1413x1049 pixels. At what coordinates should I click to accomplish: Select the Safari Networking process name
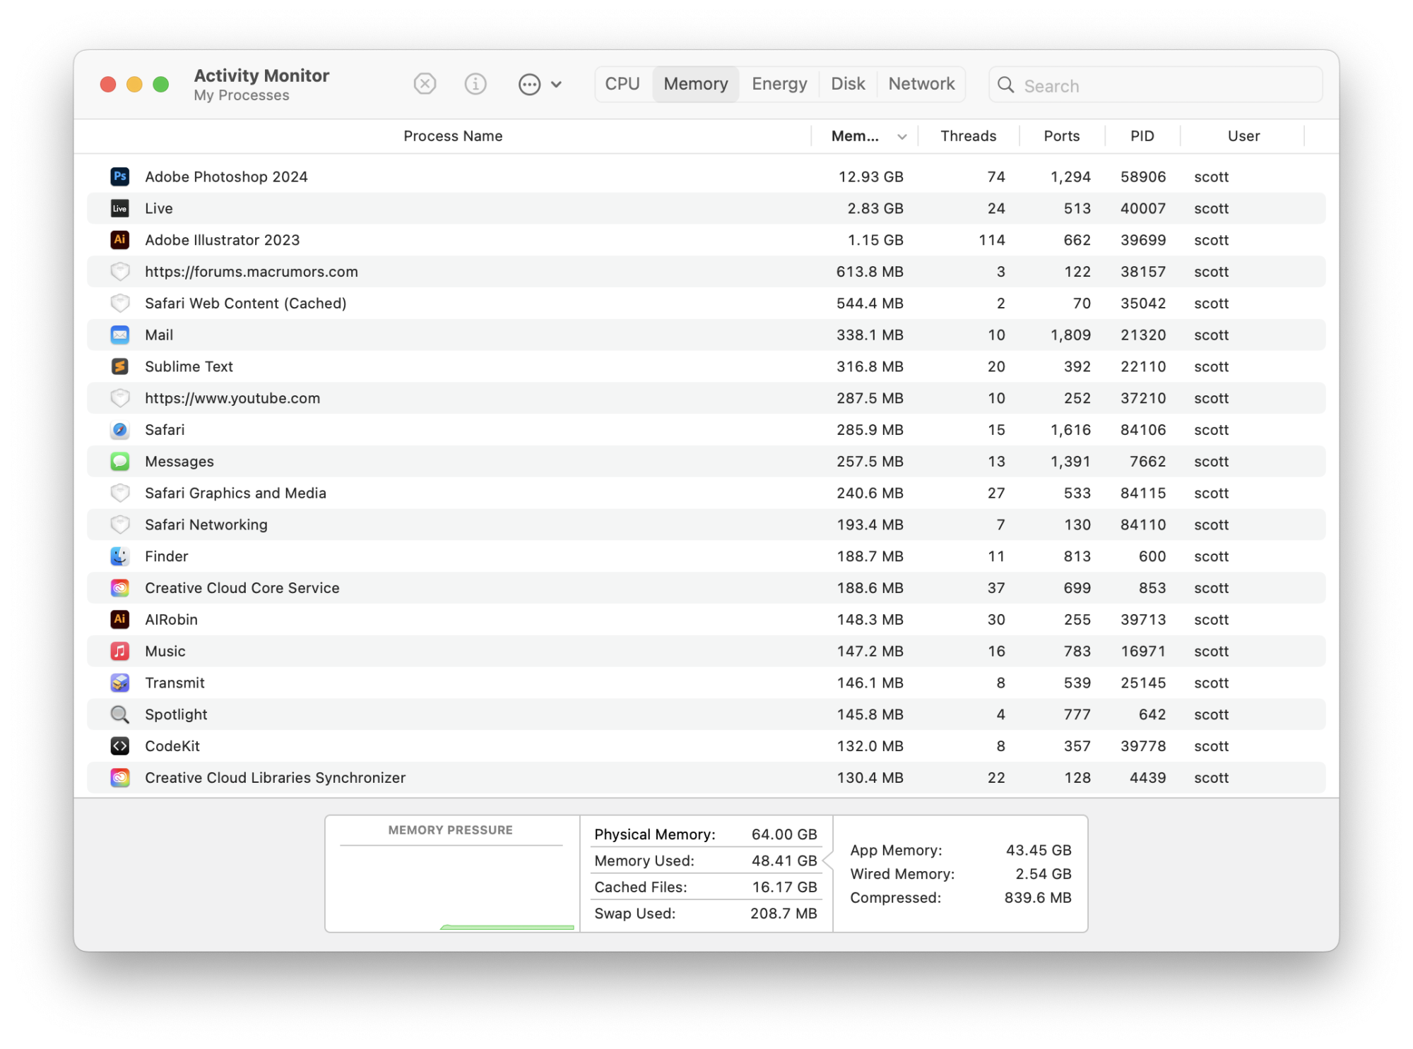coord(206,524)
